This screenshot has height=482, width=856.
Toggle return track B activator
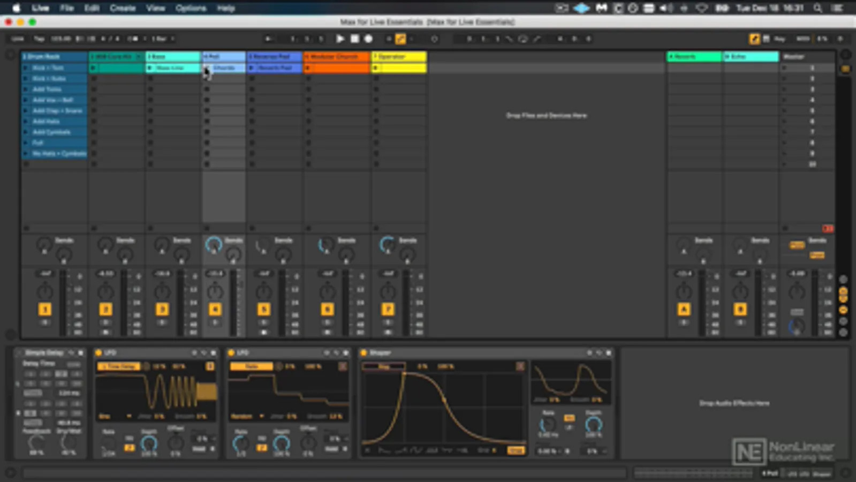[x=740, y=309]
